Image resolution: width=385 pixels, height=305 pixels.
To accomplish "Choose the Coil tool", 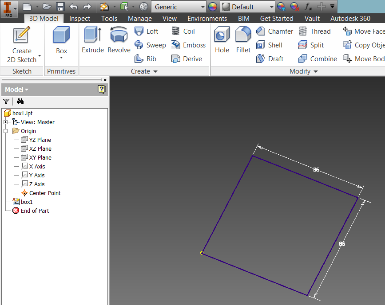I will (x=183, y=31).
